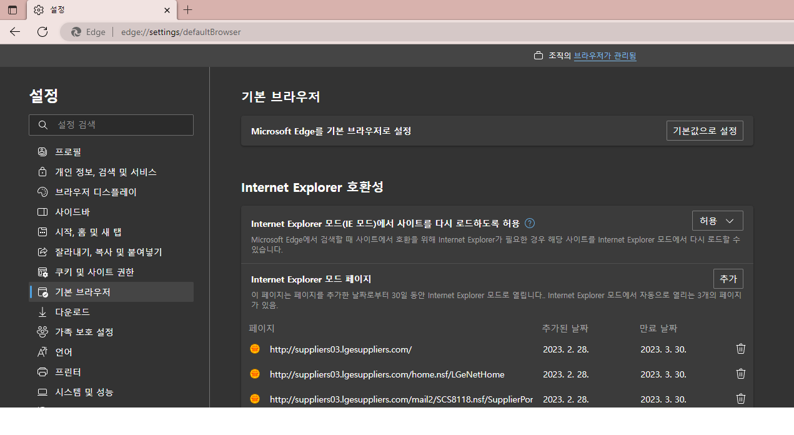Image resolution: width=794 pixels, height=435 pixels.
Task: Open the 허용 dropdown for IE mode
Action: click(x=717, y=221)
